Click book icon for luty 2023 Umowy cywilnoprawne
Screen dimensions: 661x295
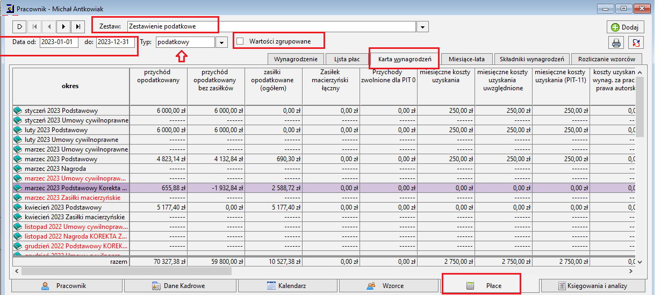(x=19, y=140)
